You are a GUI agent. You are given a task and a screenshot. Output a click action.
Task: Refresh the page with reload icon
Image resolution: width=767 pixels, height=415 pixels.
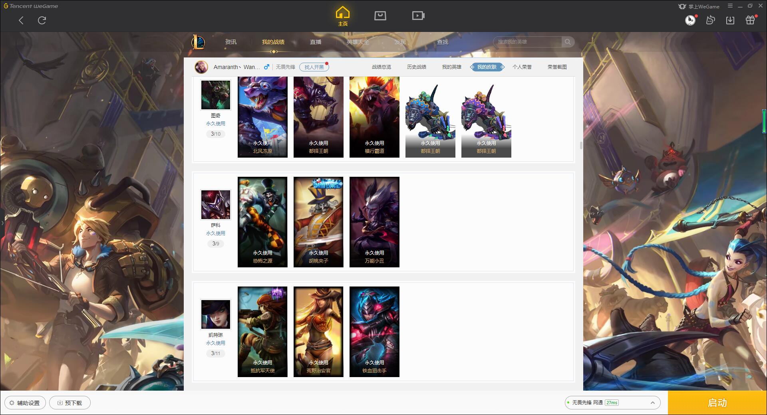(42, 20)
